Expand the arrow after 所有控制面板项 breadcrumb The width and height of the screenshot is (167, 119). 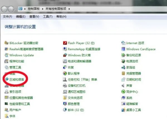69,9
